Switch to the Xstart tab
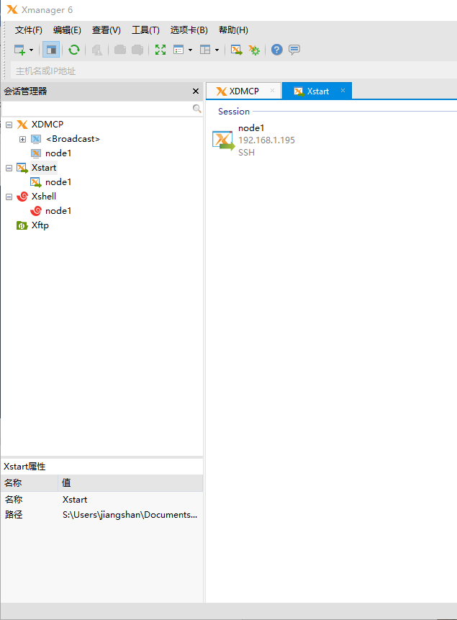457x620 pixels. 317,91
